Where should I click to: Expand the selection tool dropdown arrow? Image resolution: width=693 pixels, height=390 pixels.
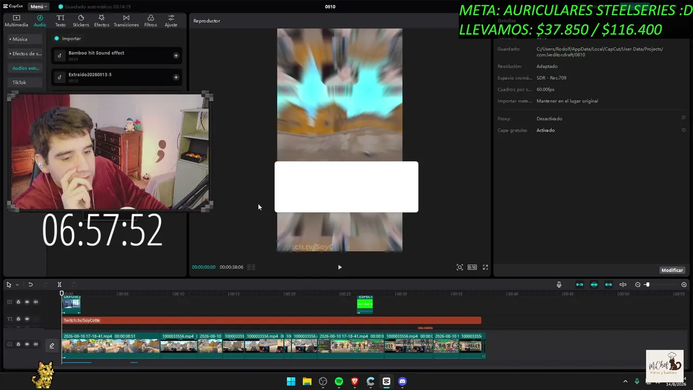tap(17, 284)
